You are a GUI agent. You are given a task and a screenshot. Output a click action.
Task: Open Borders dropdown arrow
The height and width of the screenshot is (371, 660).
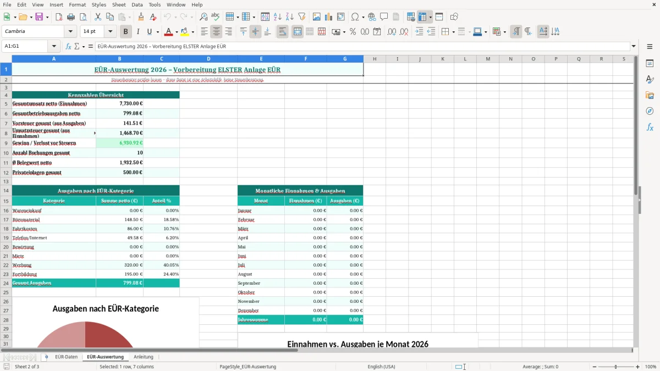click(x=453, y=32)
